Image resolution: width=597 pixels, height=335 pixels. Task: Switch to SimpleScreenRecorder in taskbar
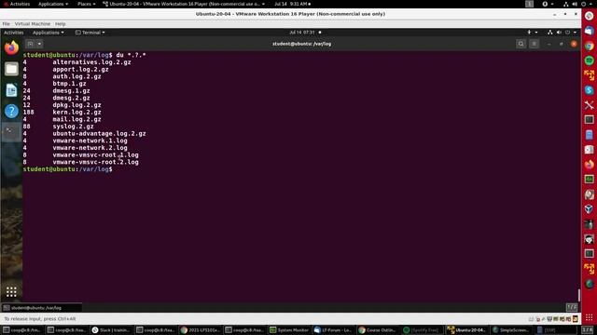[512, 330]
